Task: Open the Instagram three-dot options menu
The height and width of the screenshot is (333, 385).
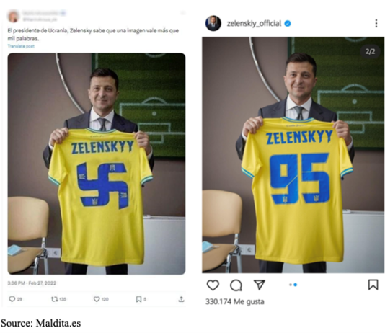Action: point(376,23)
